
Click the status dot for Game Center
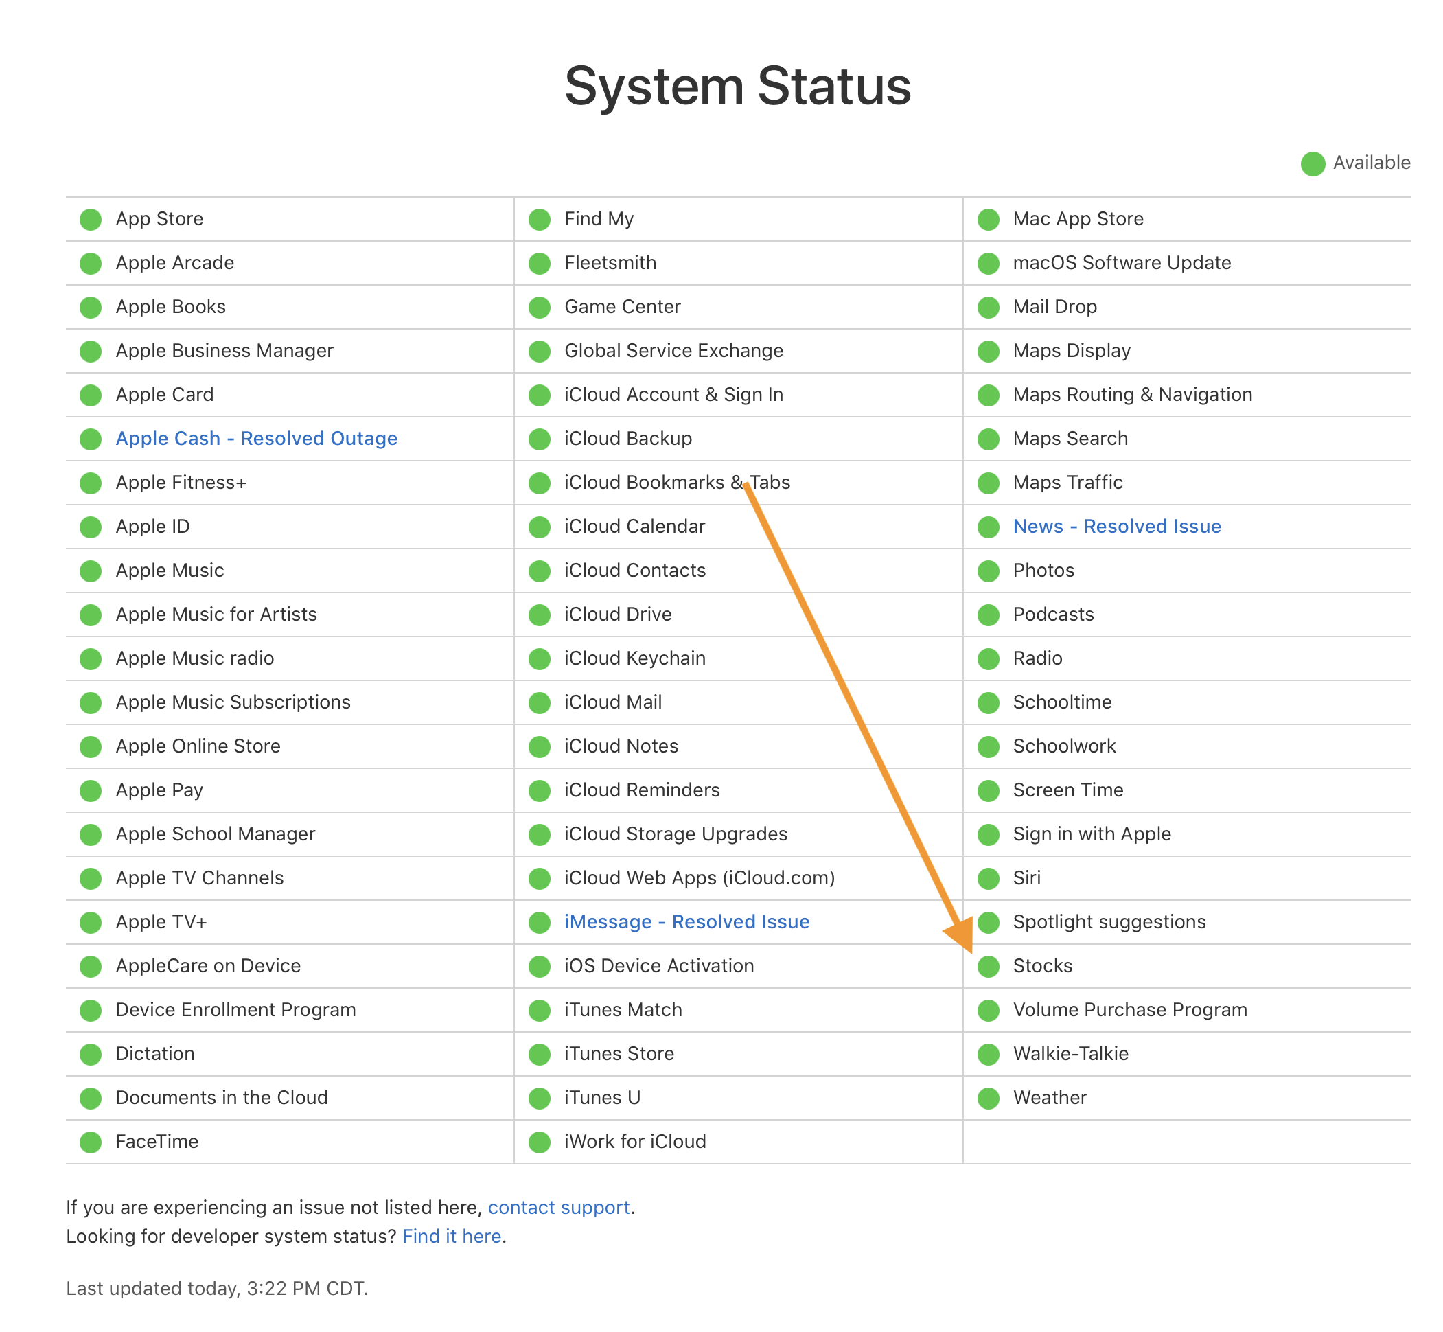point(539,307)
